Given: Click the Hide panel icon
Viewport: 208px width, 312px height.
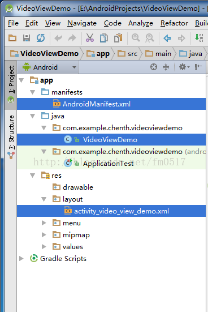Looking at the screenshot, I should click(x=198, y=67).
